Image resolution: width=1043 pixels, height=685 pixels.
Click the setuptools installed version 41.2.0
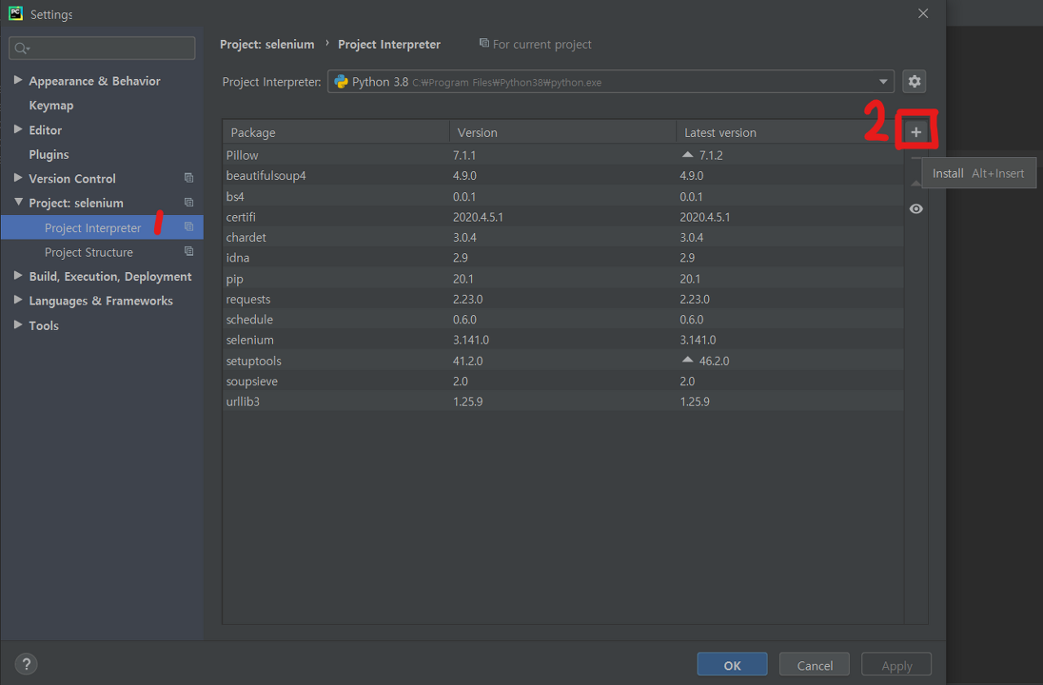click(469, 360)
